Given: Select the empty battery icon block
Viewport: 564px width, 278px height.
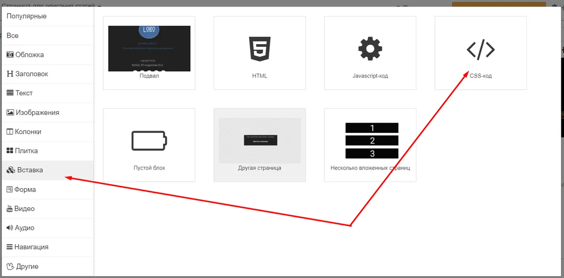Looking at the screenshot, I should tap(149, 141).
